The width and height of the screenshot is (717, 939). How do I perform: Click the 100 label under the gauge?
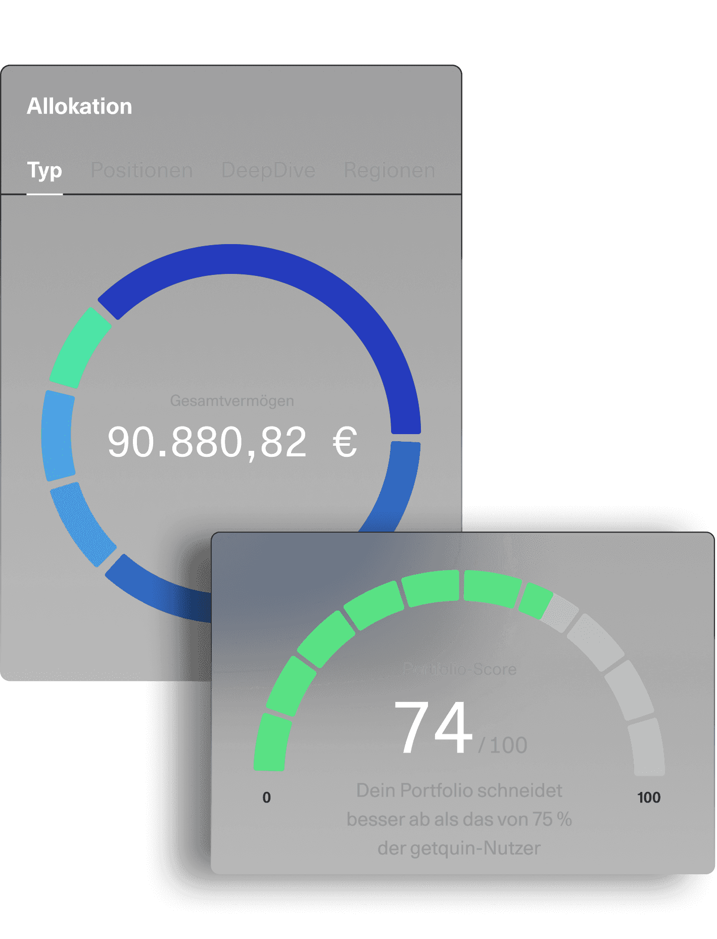click(x=649, y=797)
